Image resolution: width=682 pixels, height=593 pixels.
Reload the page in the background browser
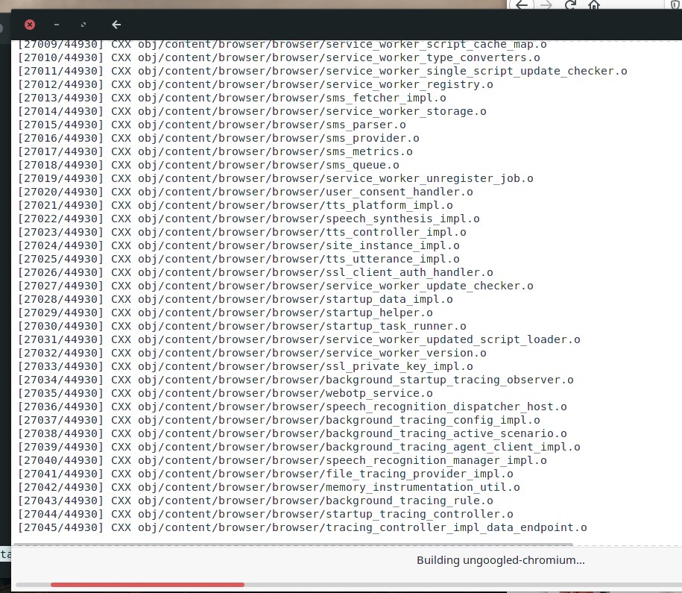(x=570, y=5)
